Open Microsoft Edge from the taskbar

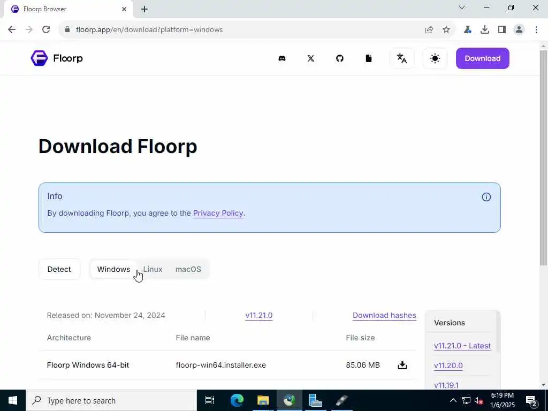[237, 400]
